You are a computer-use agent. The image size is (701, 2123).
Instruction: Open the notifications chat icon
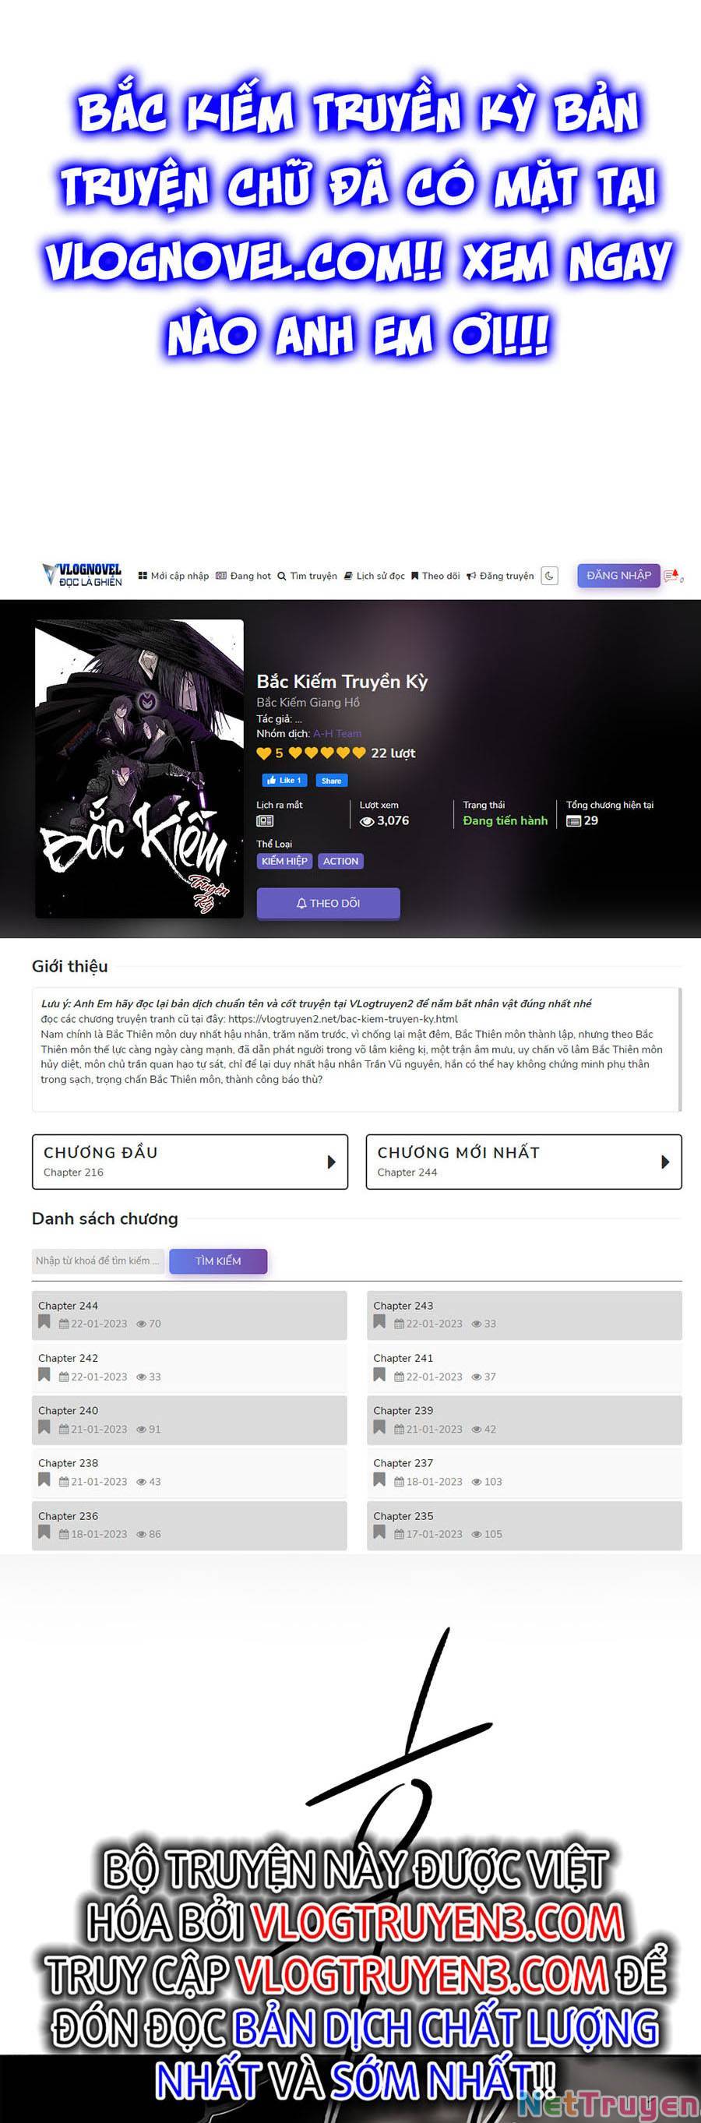click(673, 576)
